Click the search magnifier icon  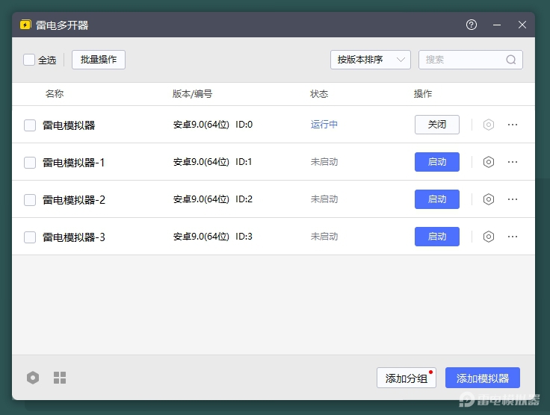click(511, 60)
